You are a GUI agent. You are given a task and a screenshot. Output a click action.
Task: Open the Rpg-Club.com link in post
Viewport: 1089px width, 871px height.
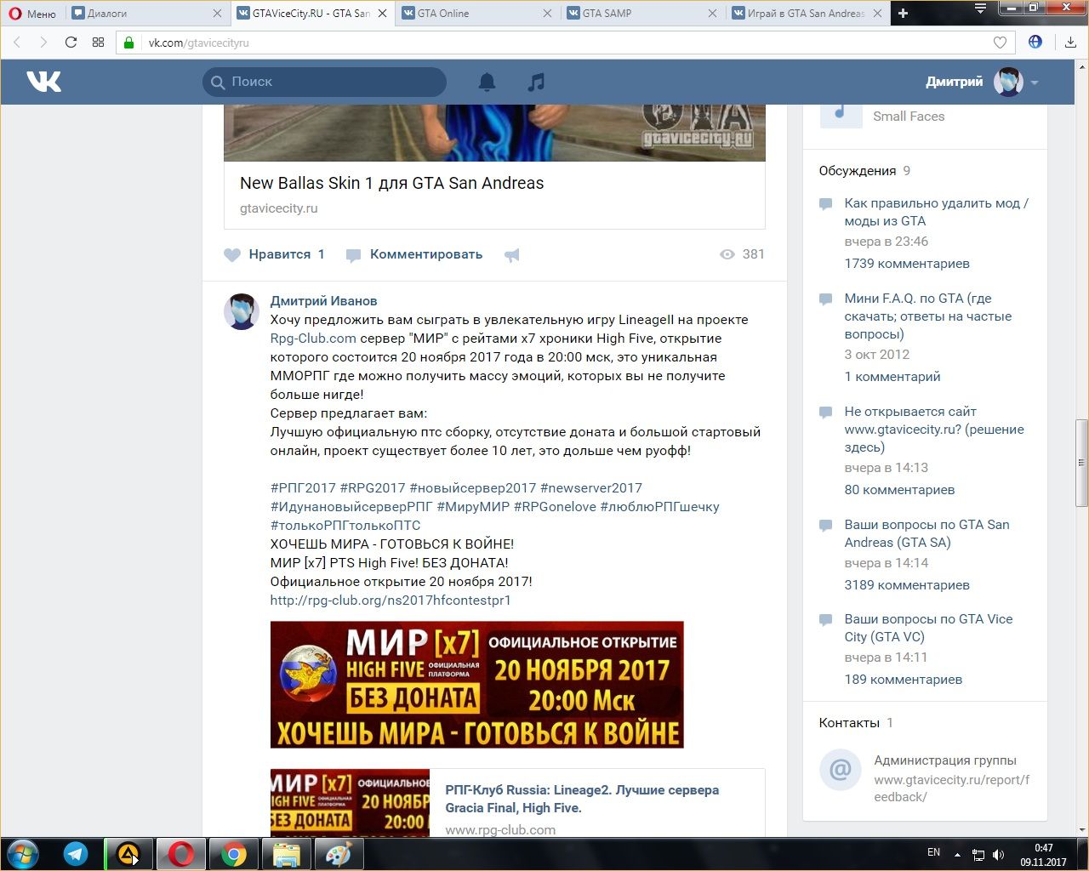[x=313, y=339]
